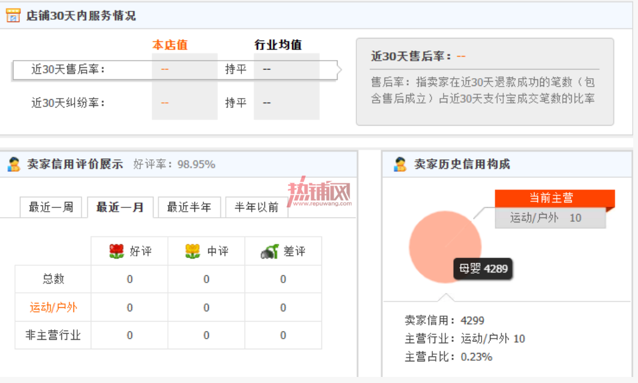
Task: Switch to the 最近一周 tab
Action: [x=51, y=207]
